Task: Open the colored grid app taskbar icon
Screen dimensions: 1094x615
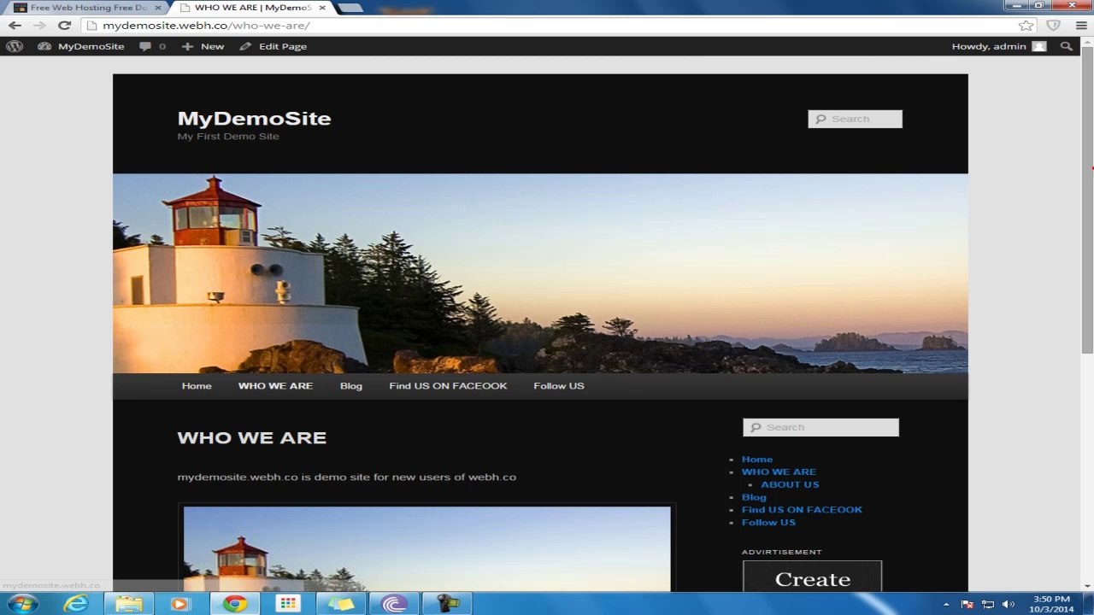Action: tap(288, 604)
